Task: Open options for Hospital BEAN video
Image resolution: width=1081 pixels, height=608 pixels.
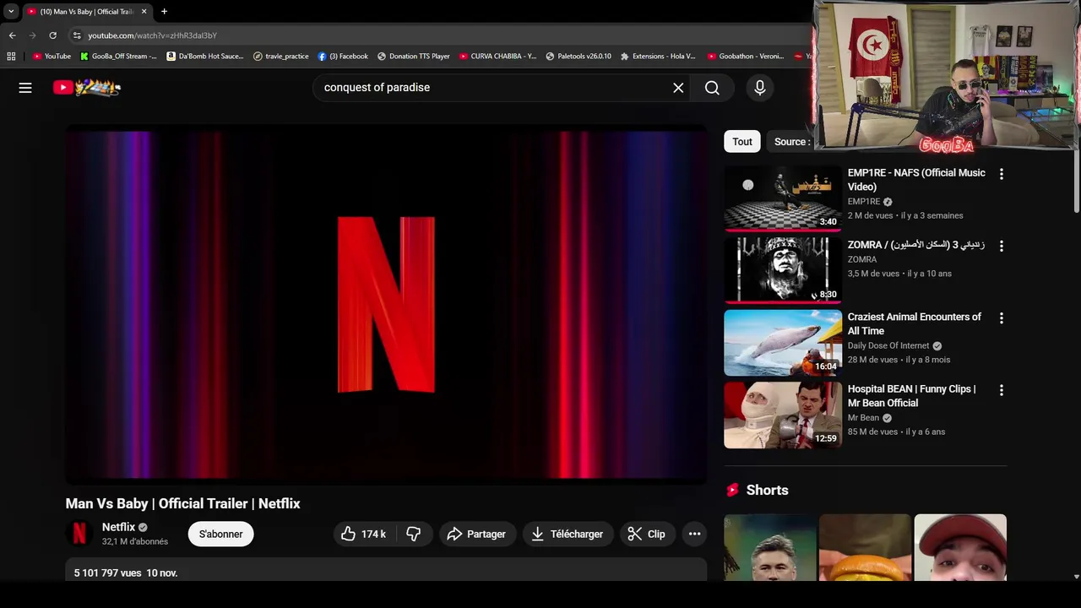Action: (x=1002, y=390)
